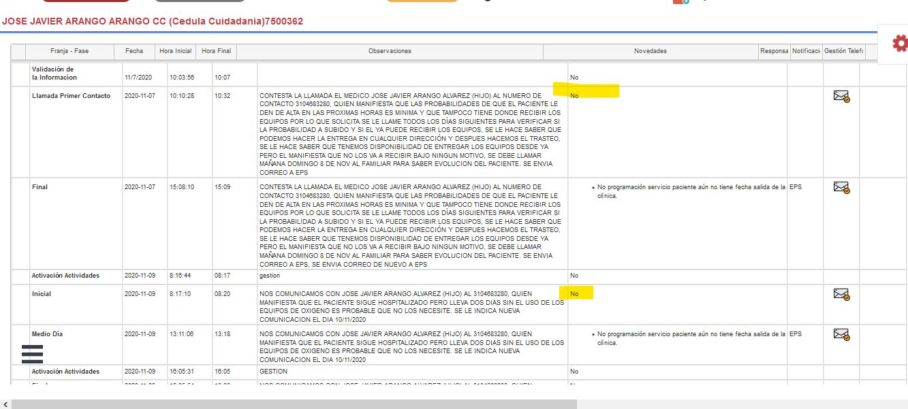
Task: Click start time 10:10:28
Action: tap(182, 96)
